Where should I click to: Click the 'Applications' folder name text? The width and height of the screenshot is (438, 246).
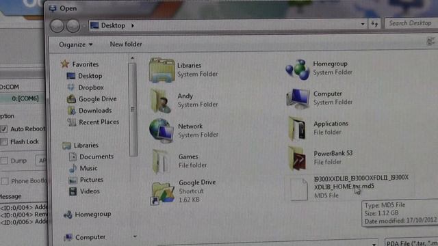pos(331,124)
